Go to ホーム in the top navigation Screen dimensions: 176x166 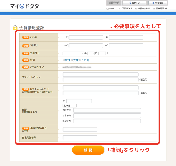(112, 9)
